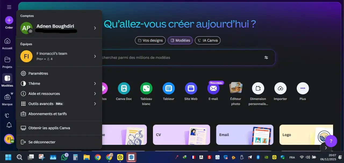Open Projets in the sidebar
The width and height of the screenshot is (344, 163).
tap(7, 62)
